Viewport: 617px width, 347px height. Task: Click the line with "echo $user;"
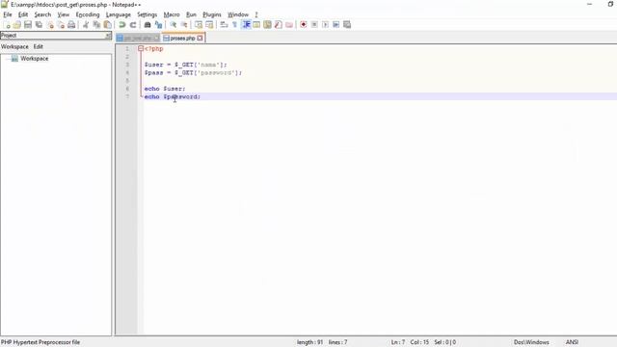click(165, 89)
